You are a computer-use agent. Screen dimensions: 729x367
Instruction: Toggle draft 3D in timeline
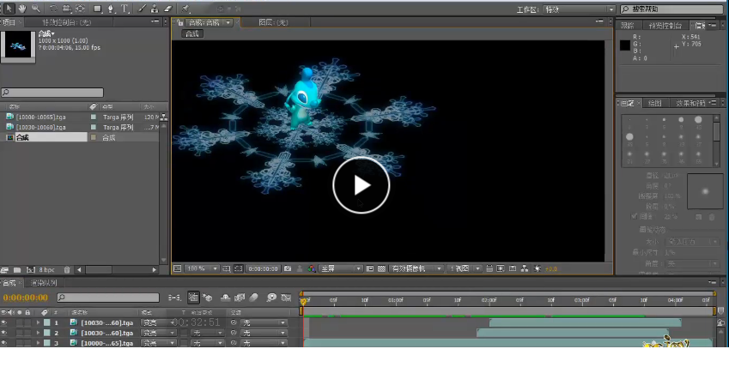[207, 298]
